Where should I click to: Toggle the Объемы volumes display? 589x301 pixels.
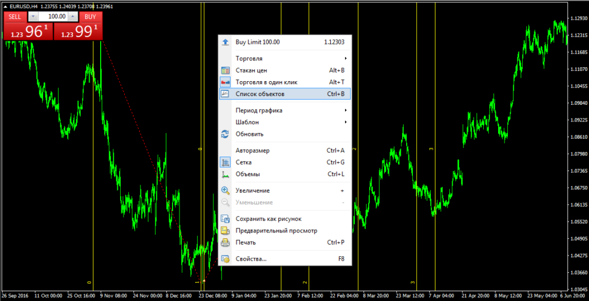coord(247,174)
